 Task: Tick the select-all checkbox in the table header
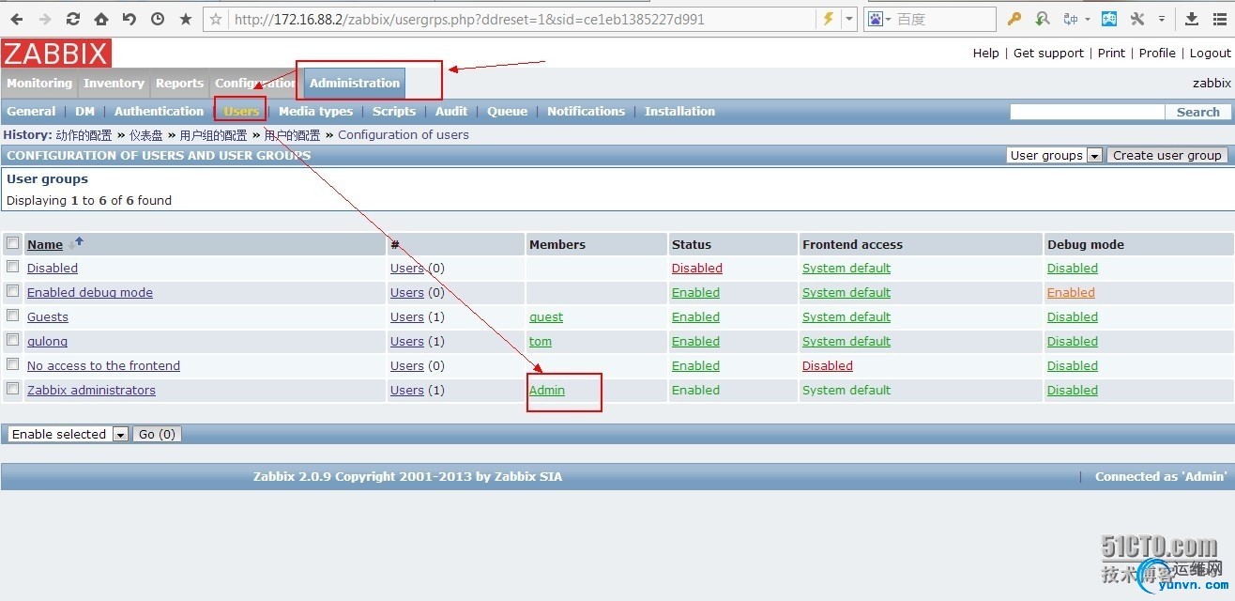click(x=13, y=243)
